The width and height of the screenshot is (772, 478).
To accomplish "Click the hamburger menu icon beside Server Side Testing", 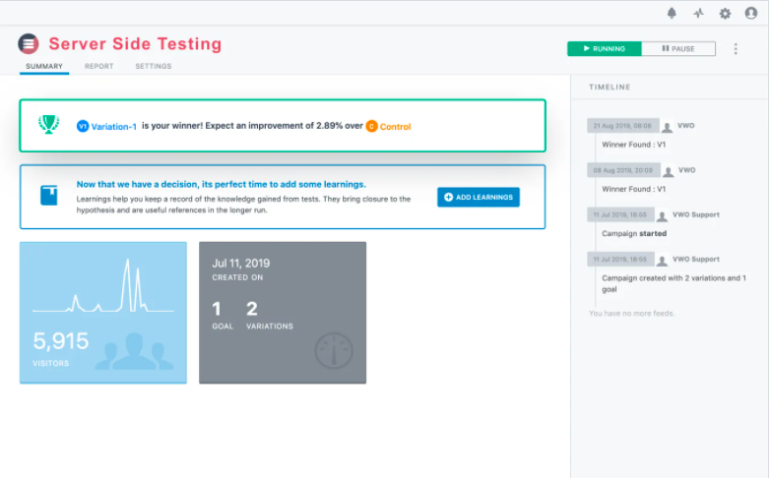I will tap(29, 43).
